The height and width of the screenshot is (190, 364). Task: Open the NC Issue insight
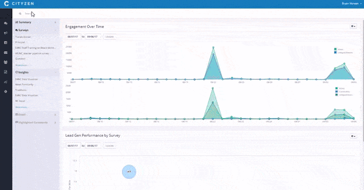[x=20, y=101]
